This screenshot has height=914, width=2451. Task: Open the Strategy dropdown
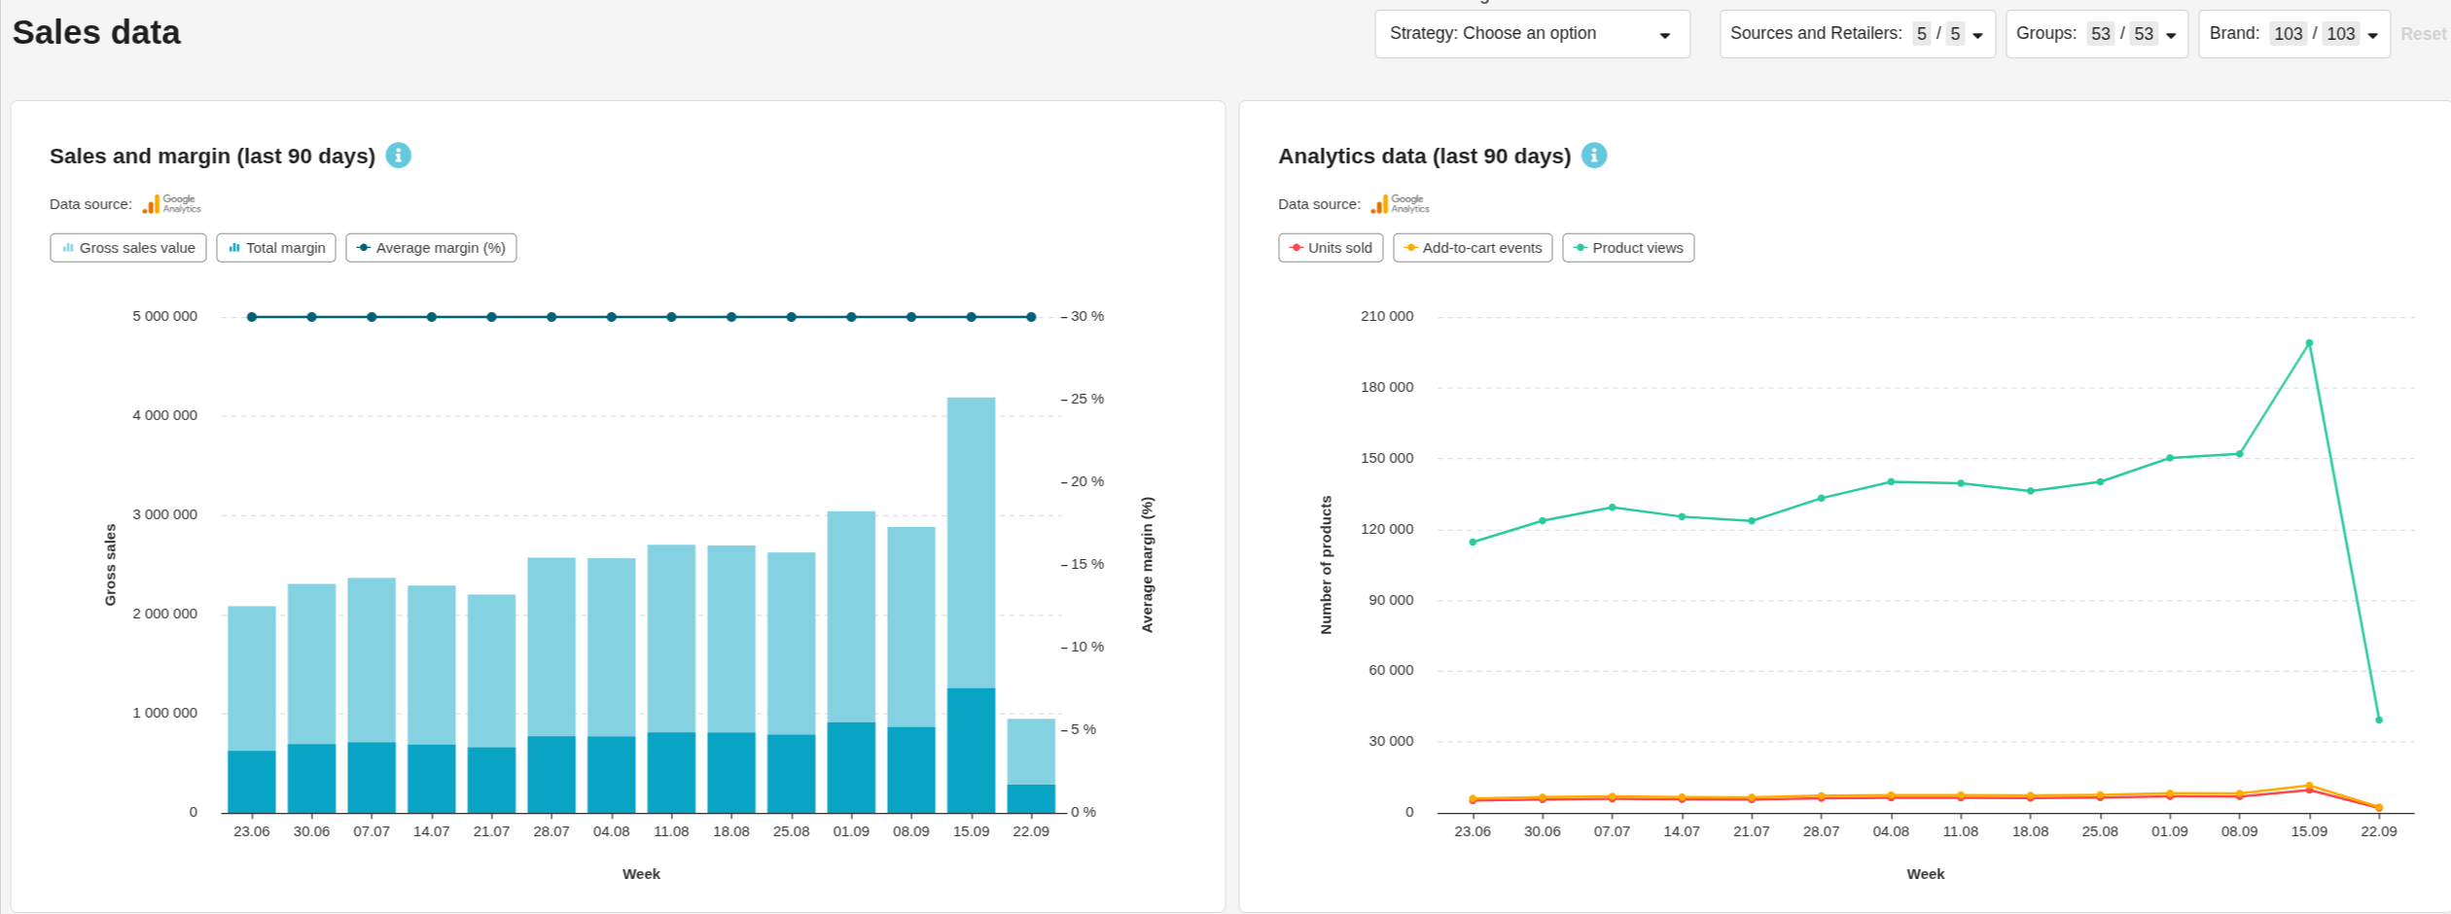tap(1531, 34)
